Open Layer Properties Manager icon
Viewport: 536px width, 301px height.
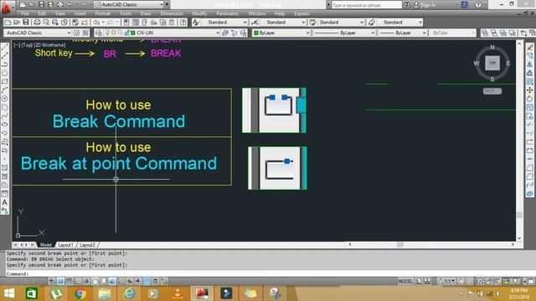coord(99,33)
